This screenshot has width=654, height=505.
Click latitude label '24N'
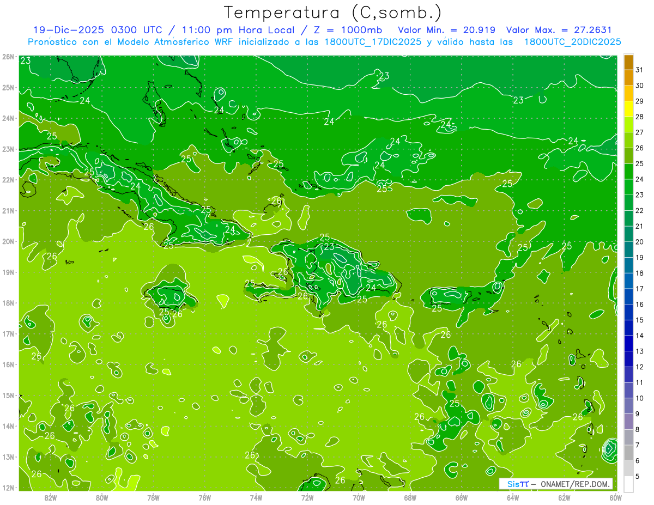coord(8,118)
